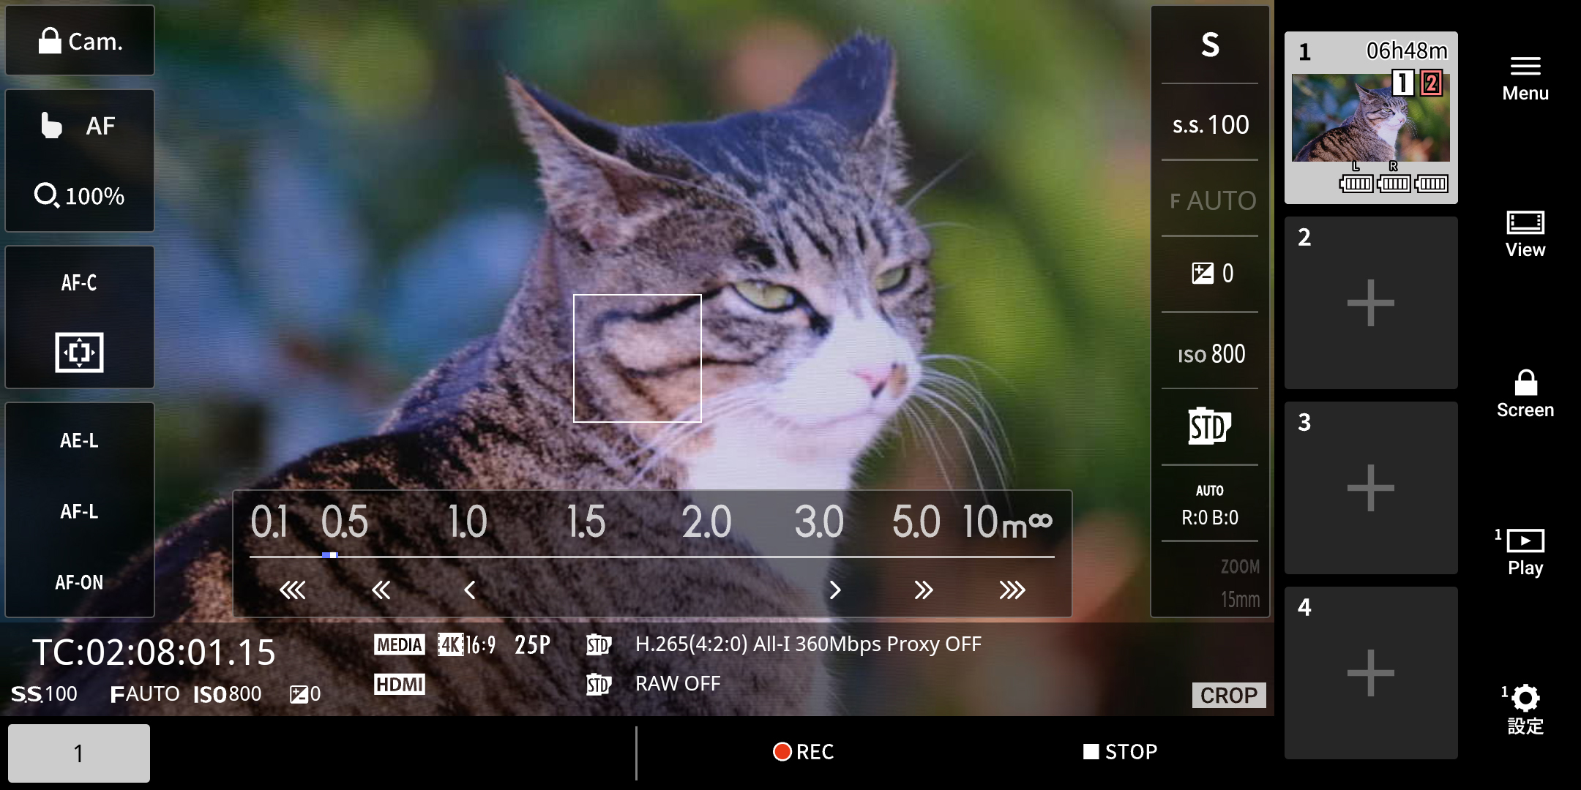Click the bottom FAUTO status readout
1581x790 pixels.
point(144,693)
